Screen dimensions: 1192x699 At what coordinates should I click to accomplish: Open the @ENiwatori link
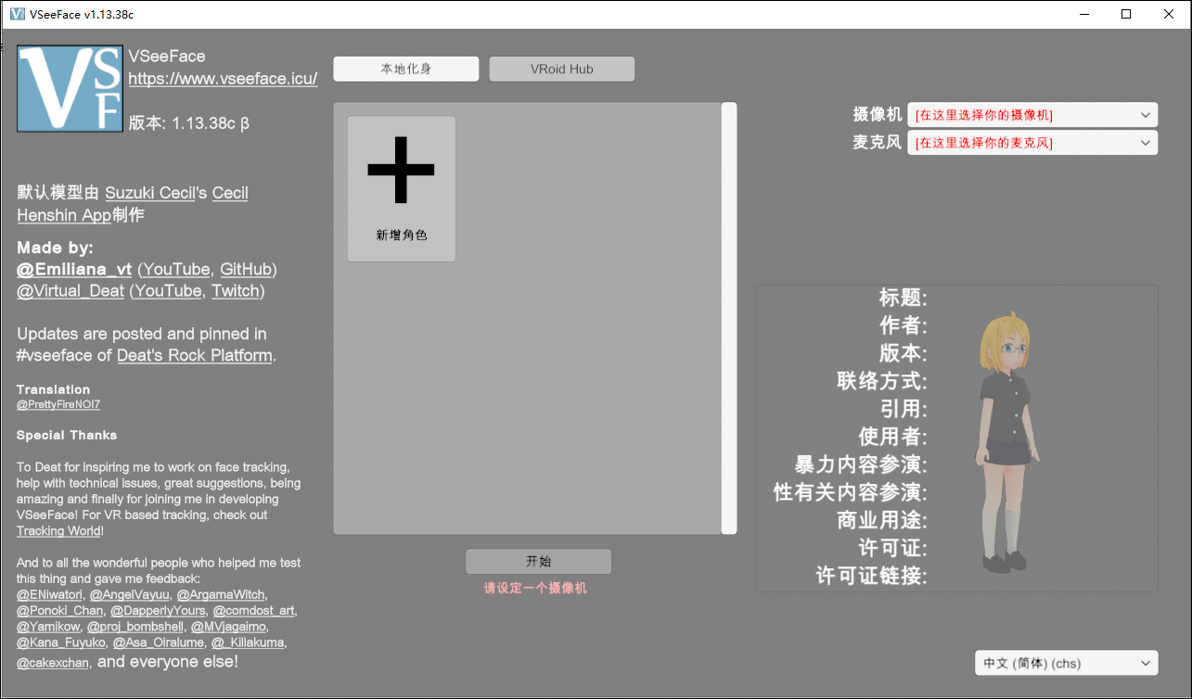click(50, 594)
